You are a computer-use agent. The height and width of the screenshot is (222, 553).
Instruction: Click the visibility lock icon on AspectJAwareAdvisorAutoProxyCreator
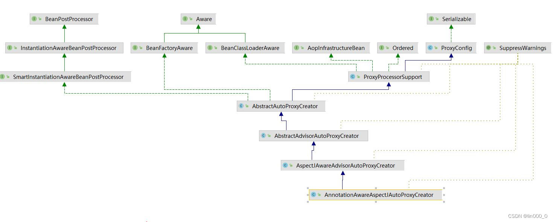[291, 166]
